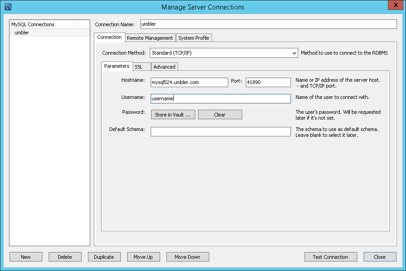406x271 pixels.
Task: Select the SSL parameters tab
Action: tap(141, 66)
